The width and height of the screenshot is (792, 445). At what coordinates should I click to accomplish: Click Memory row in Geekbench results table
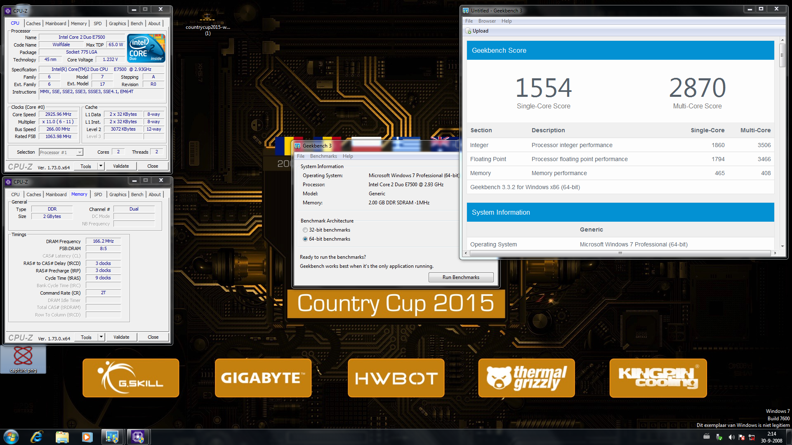[620, 173]
